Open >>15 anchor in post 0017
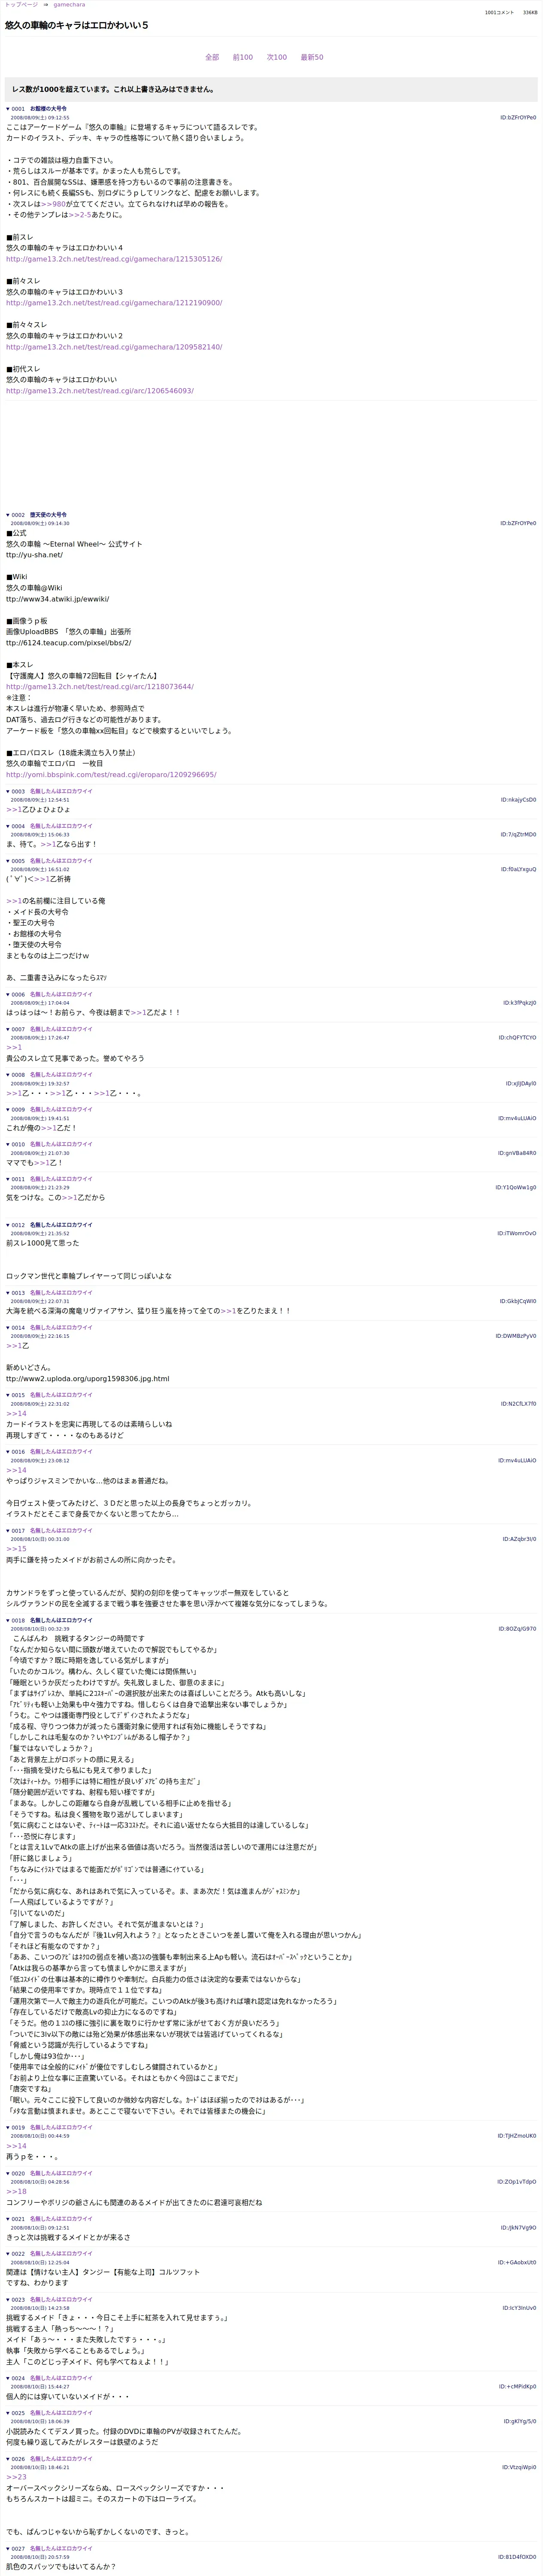The width and height of the screenshot is (551, 2576). (x=16, y=1549)
